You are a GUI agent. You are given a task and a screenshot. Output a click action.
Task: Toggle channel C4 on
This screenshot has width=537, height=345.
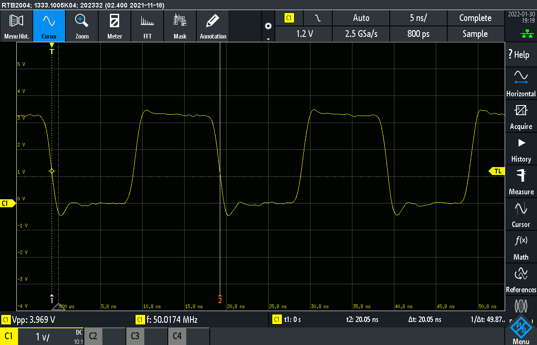click(188, 336)
